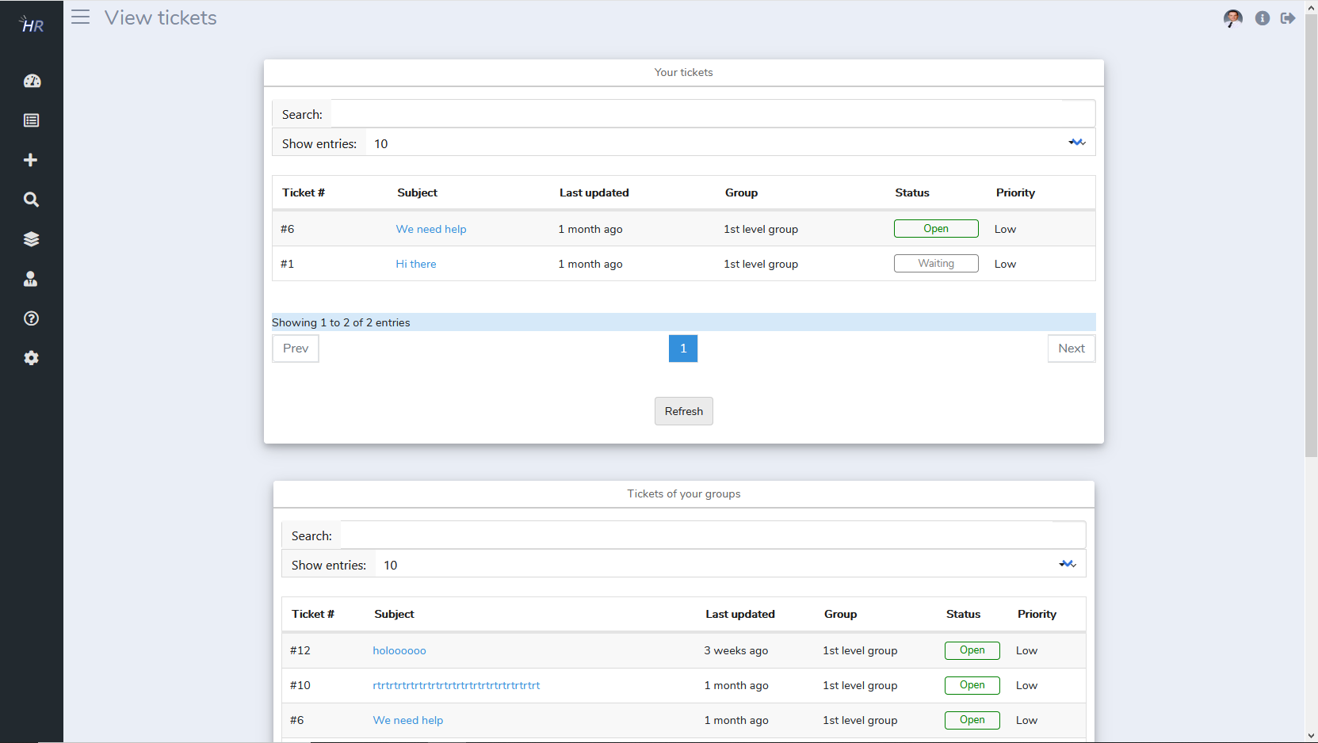The height and width of the screenshot is (743, 1318).
Task: Click the '#10' ticket number cell
Action: click(x=300, y=685)
